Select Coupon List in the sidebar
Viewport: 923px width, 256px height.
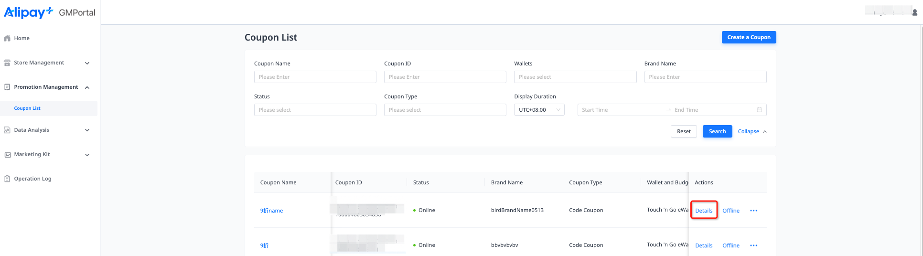(27, 108)
